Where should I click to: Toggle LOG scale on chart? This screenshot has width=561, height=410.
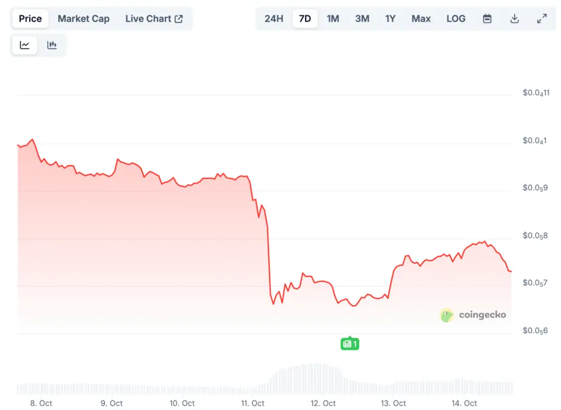click(456, 19)
